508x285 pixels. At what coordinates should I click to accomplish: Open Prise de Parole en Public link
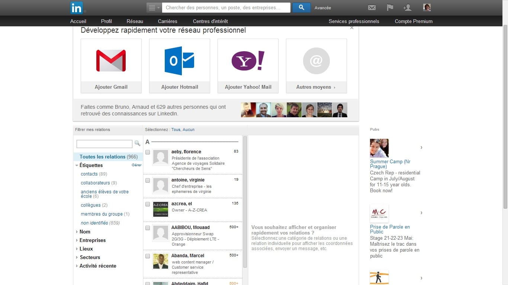click(x=390, y=229)
